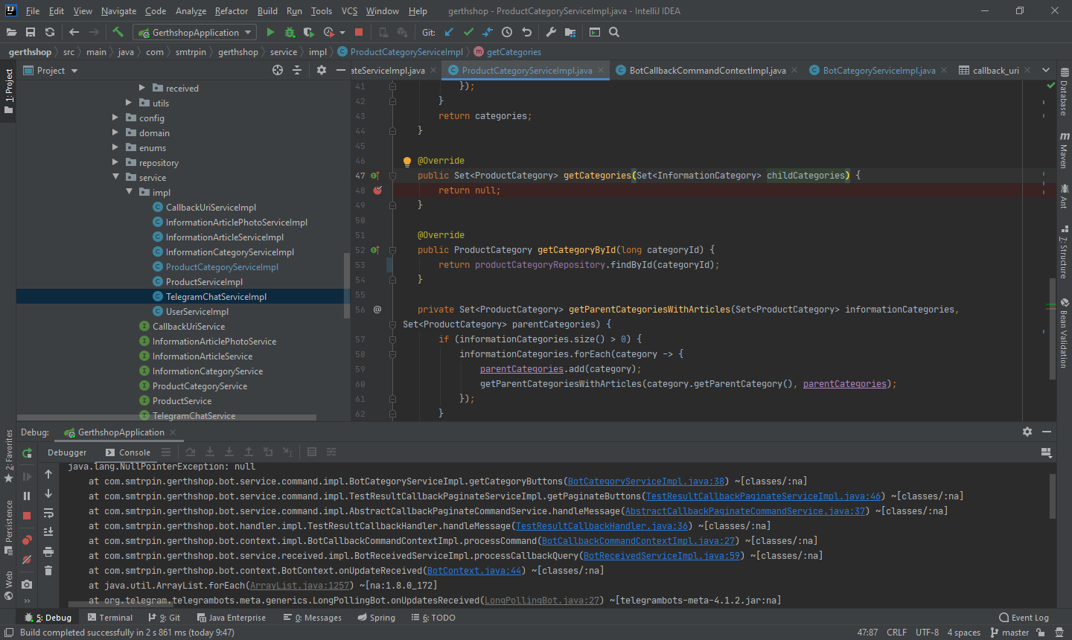Click the Build project hammer icon
Viewport: 1072px width, 640px height.
click(x=118, y=32)
